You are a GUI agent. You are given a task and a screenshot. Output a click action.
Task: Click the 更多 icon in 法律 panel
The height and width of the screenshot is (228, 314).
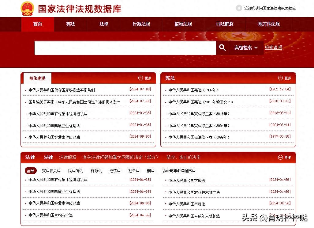click(281, 157)
